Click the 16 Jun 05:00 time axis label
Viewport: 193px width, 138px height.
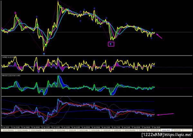click(86, 127)
